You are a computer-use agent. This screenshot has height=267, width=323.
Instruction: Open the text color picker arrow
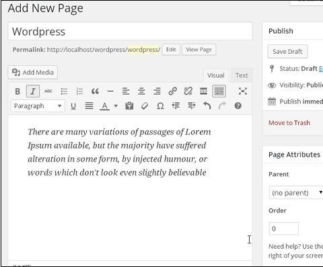116,106
